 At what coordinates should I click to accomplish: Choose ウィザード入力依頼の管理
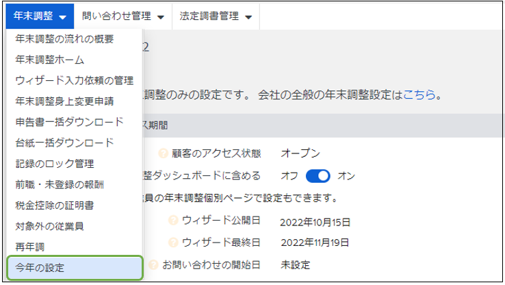click(74, 80)
